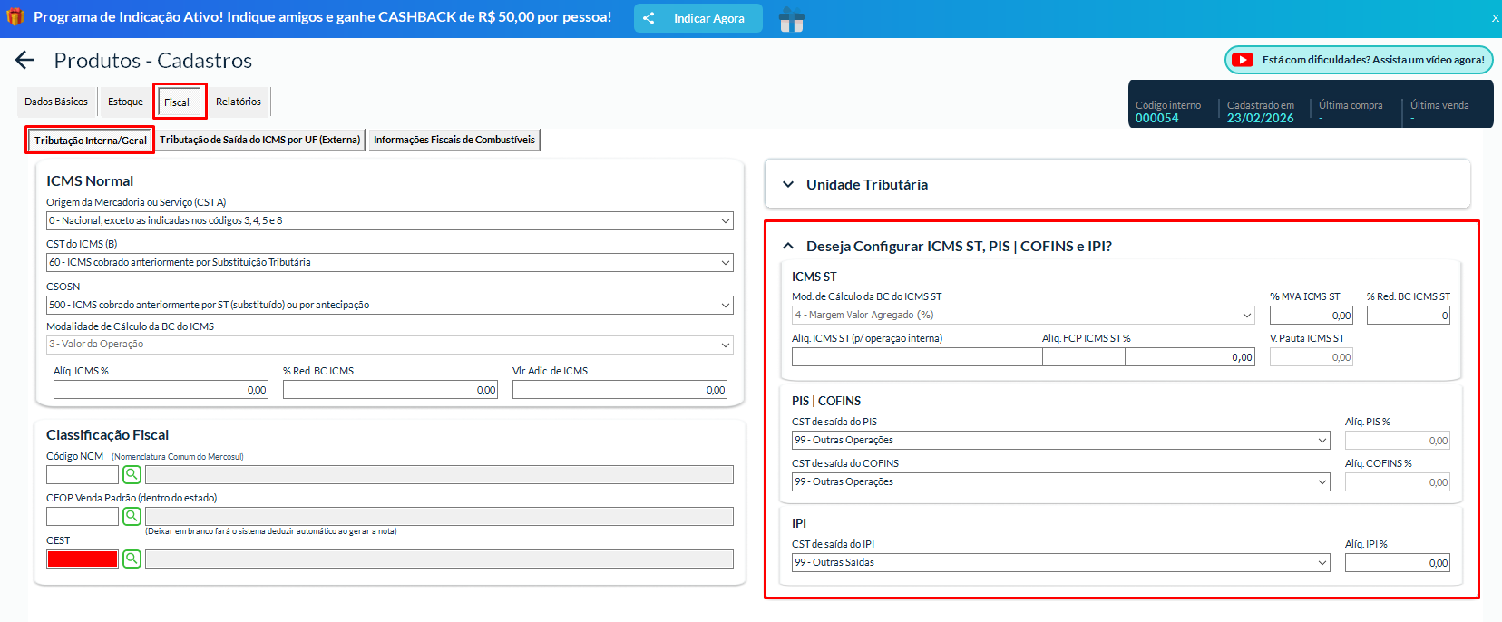This screenshot has height=622, width=1502.
Task: Close the promotion banner with the X
Action: click(1495, 18)
